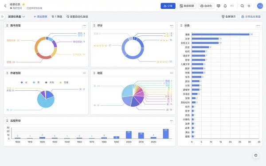
Task: Open the user avatar menu
Action: tap(260, 6)
